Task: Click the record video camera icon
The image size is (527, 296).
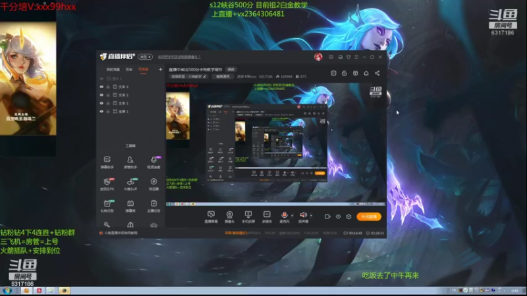Action: pyautogui.click(x=327, y=216)
